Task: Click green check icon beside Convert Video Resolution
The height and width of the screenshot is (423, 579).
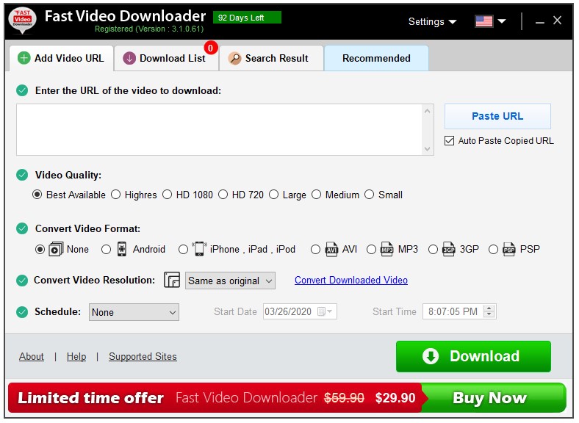Action: tap(22, 281)
